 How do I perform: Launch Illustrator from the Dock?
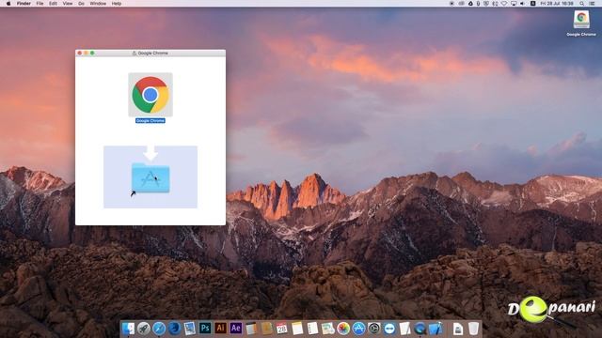(220, 329)
